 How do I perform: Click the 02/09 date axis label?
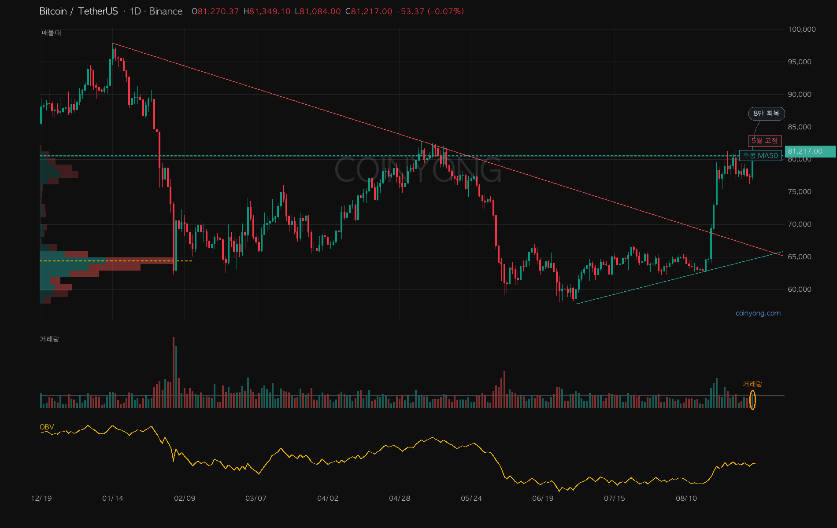[185, 499]
